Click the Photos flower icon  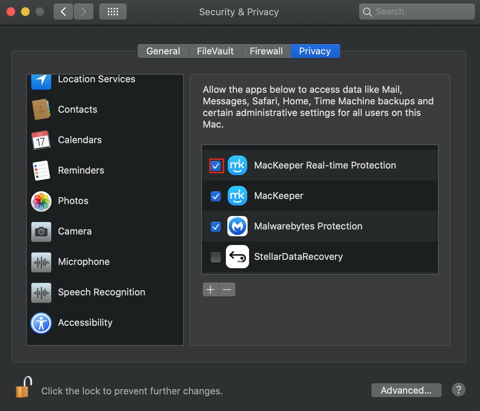point(41,201)
